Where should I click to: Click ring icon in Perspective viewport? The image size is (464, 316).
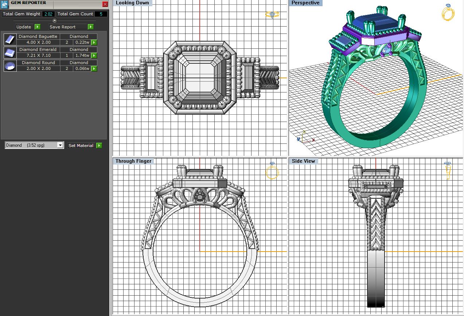[448, 12]
